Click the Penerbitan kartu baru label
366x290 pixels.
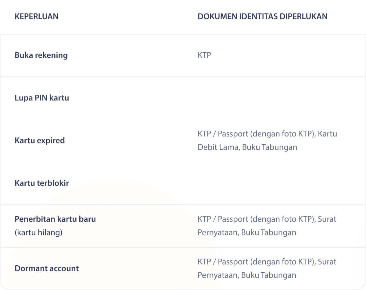[x=55, y=219]
